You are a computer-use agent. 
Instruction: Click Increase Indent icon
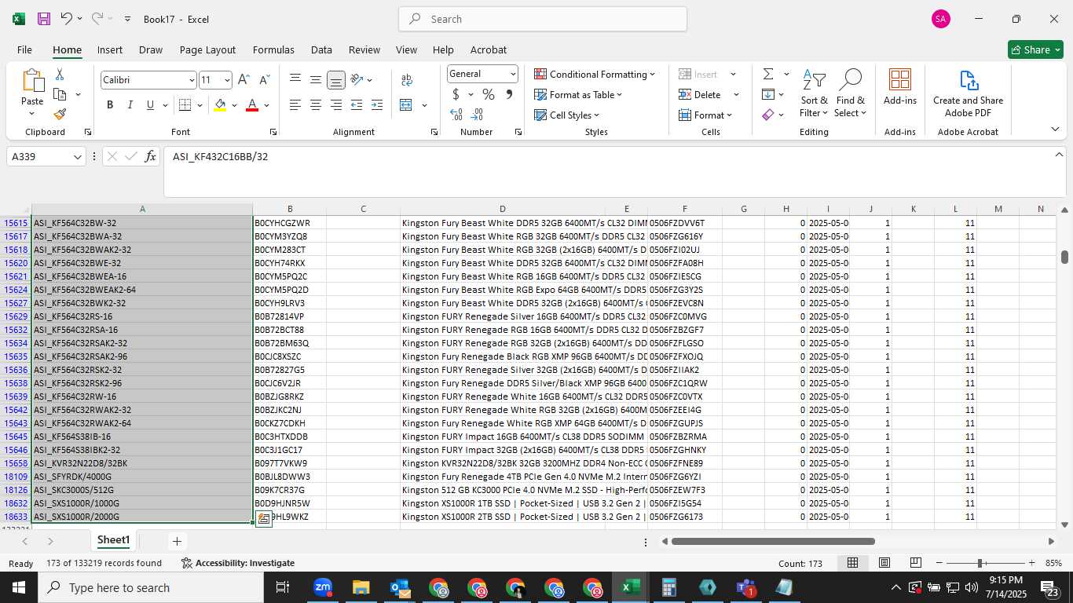tap(377, 105)
